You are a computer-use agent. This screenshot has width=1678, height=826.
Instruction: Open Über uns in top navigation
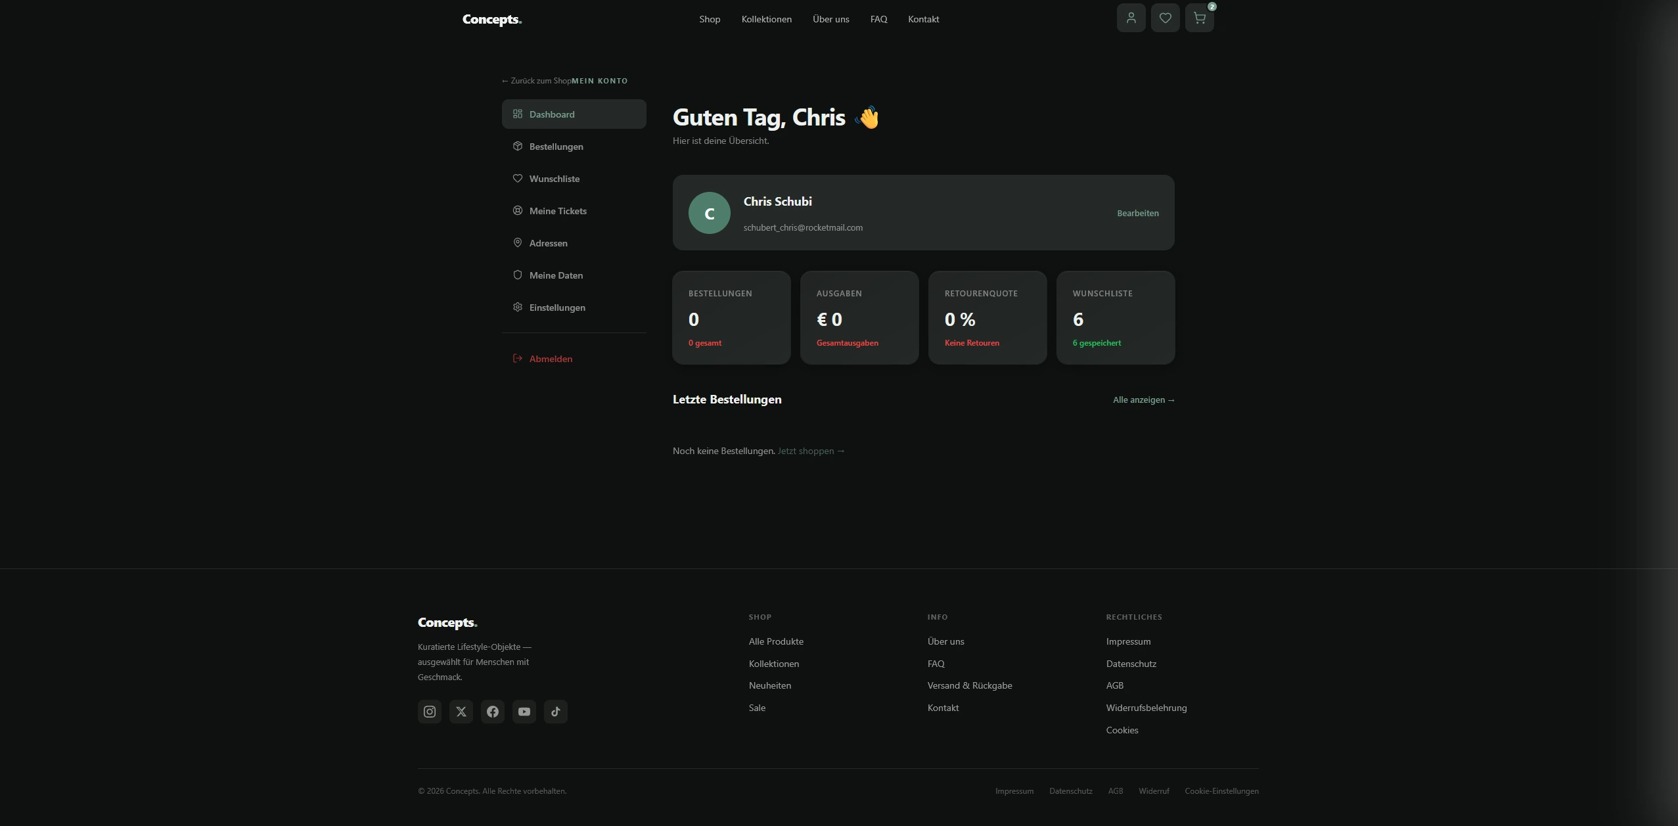[831, 19]
